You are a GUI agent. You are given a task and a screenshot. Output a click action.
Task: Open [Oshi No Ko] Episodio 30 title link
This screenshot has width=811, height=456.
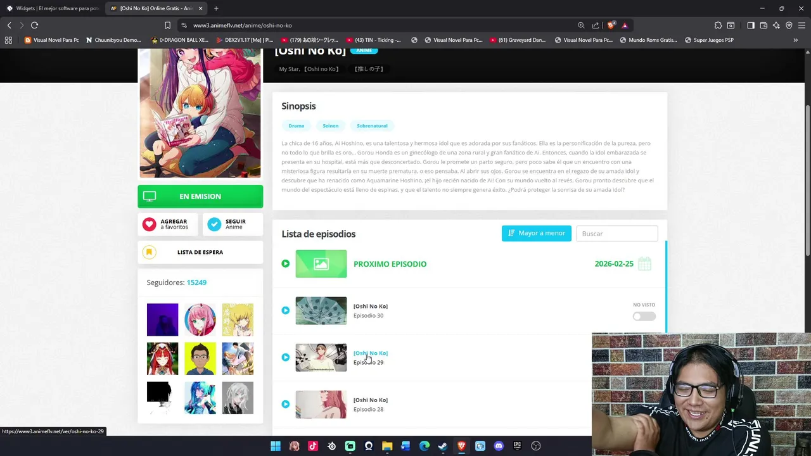[x=371, y=307]
